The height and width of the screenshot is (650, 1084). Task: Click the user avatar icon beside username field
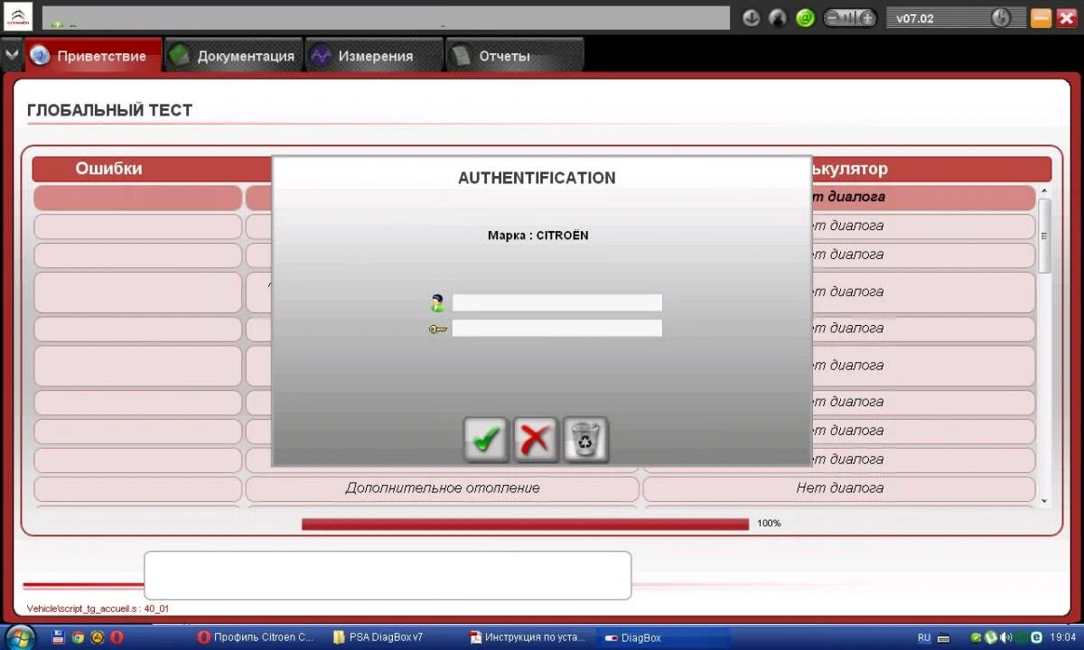coord(438,303)
